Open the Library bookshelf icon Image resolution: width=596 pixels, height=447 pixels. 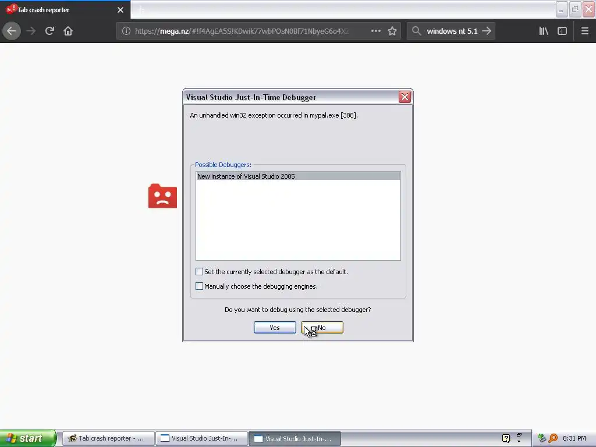tap(544, 31)
